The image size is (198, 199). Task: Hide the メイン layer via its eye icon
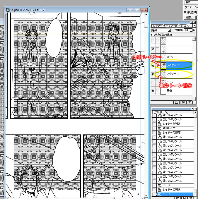click(x=153, y=57)
